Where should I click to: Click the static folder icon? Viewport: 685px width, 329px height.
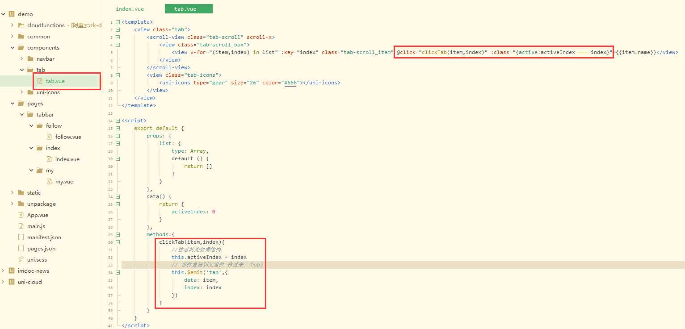tap(21, 193)
